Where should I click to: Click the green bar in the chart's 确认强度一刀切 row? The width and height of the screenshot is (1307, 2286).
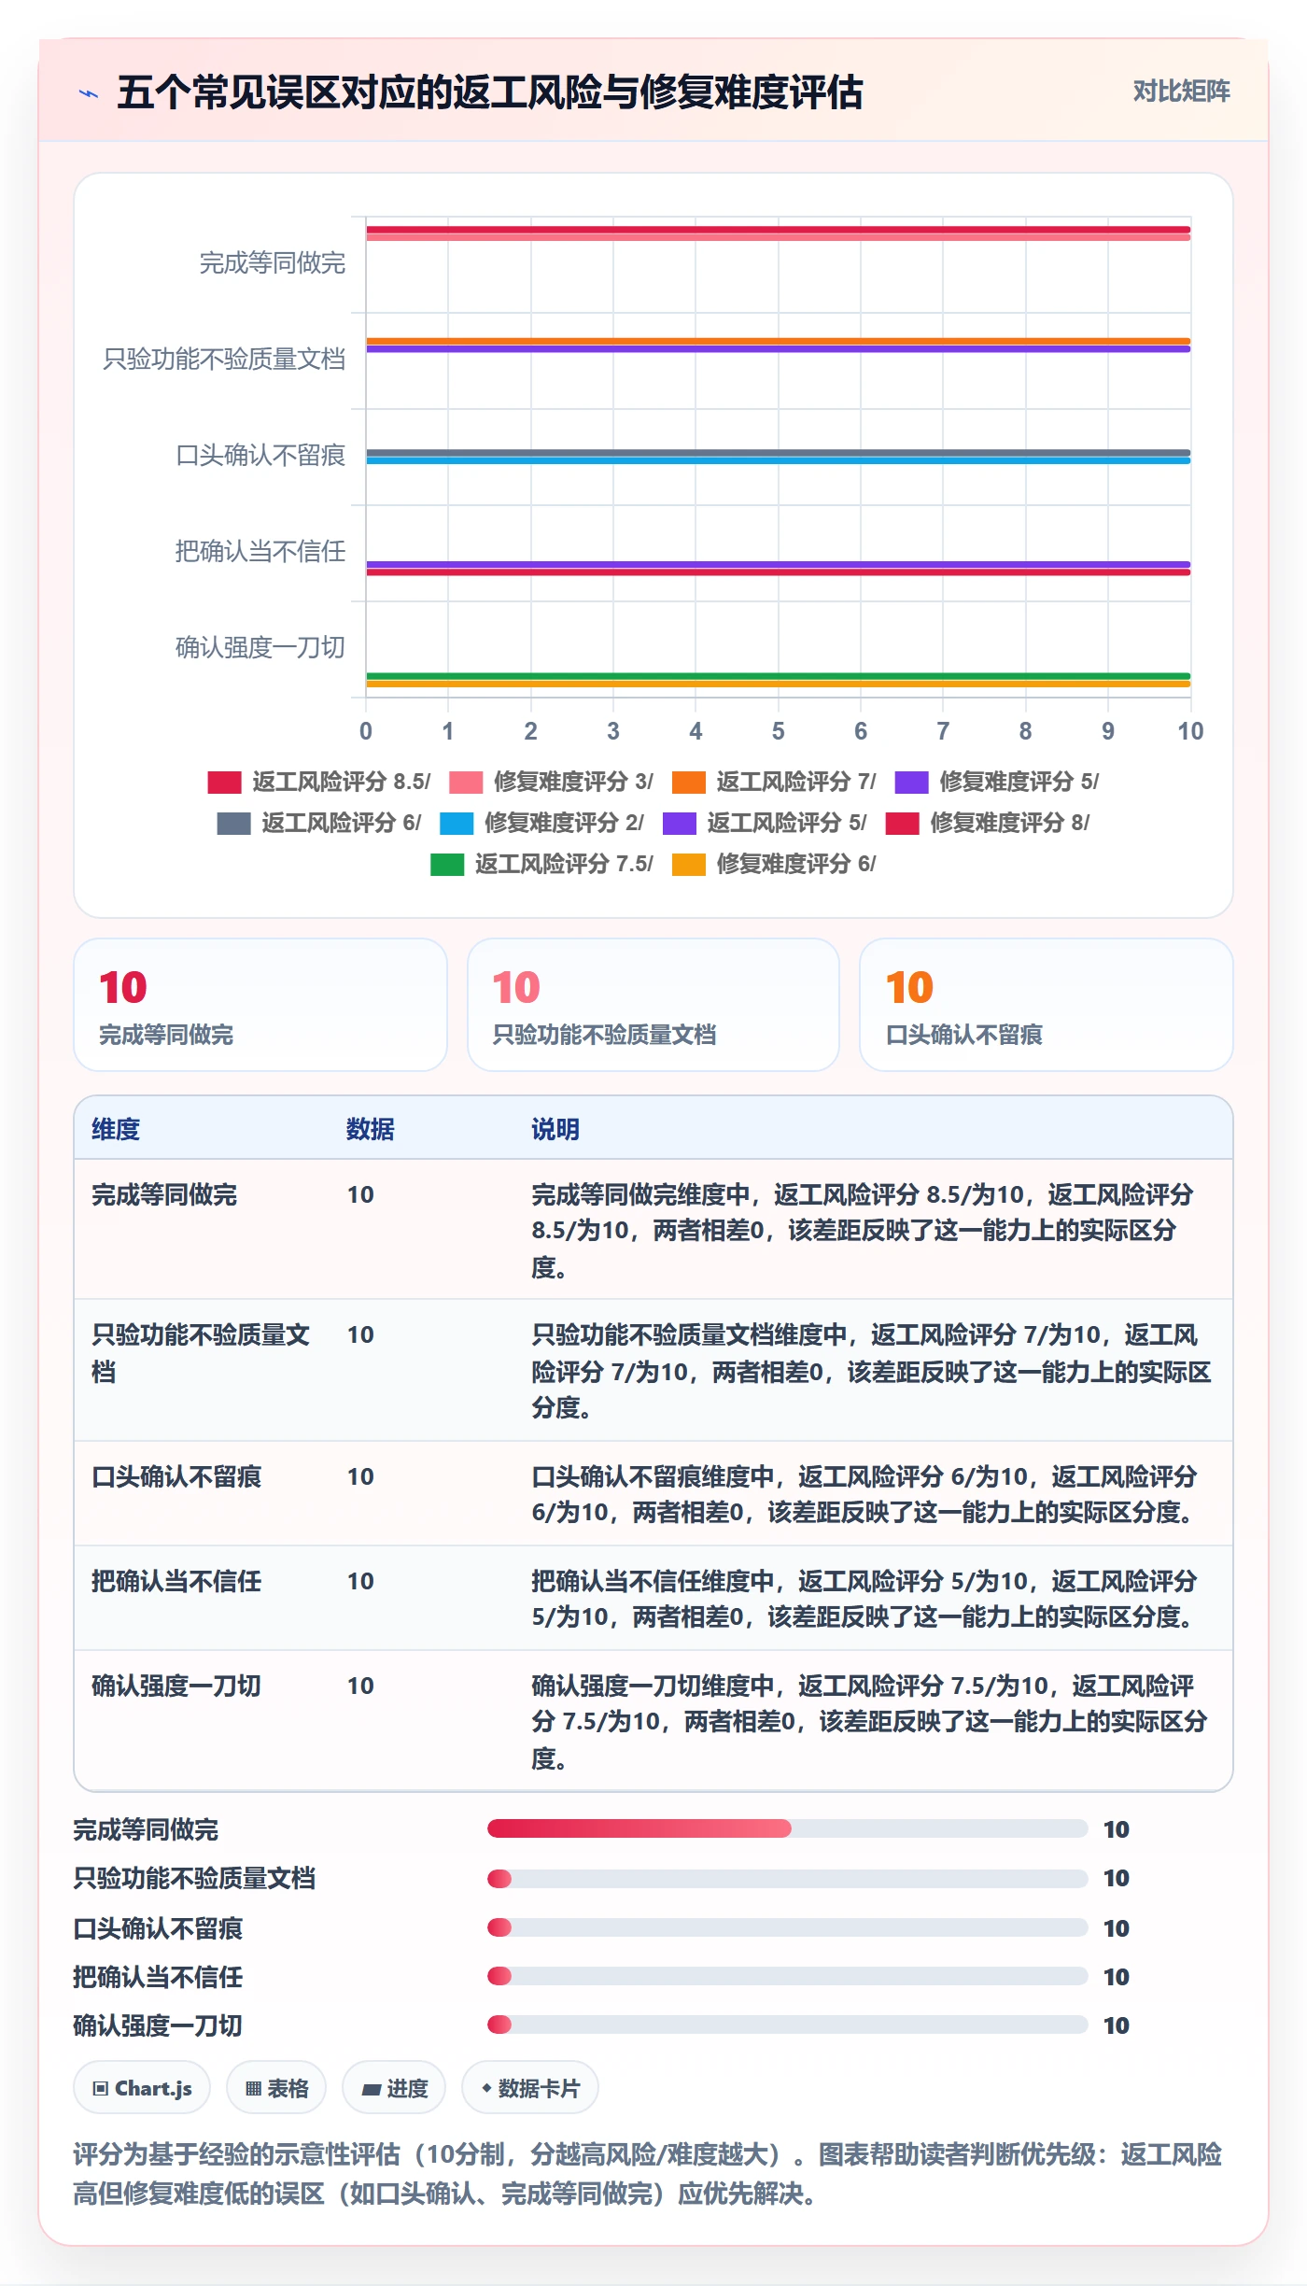coord(779,676)
